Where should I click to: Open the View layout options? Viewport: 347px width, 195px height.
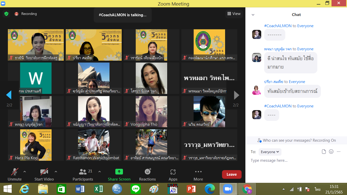(x=234, y=14)
